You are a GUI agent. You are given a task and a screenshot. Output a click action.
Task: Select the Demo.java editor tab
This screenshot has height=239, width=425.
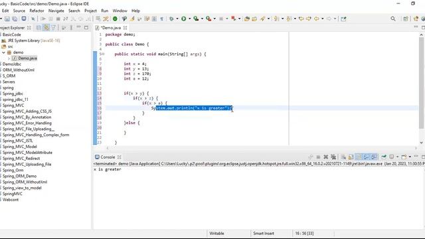click(111, 28)
